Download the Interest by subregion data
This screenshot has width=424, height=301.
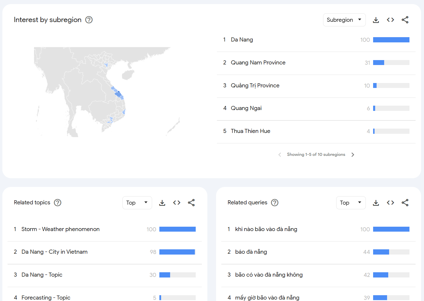pos(376,20)
